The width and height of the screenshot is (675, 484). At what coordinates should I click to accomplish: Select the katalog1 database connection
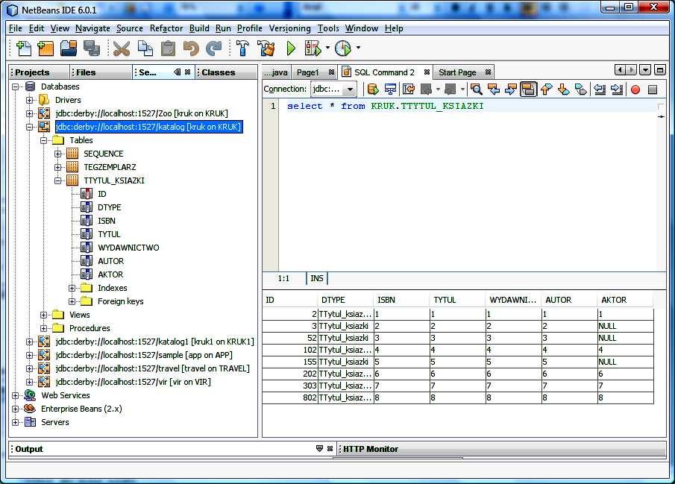(x=154, y=342)
